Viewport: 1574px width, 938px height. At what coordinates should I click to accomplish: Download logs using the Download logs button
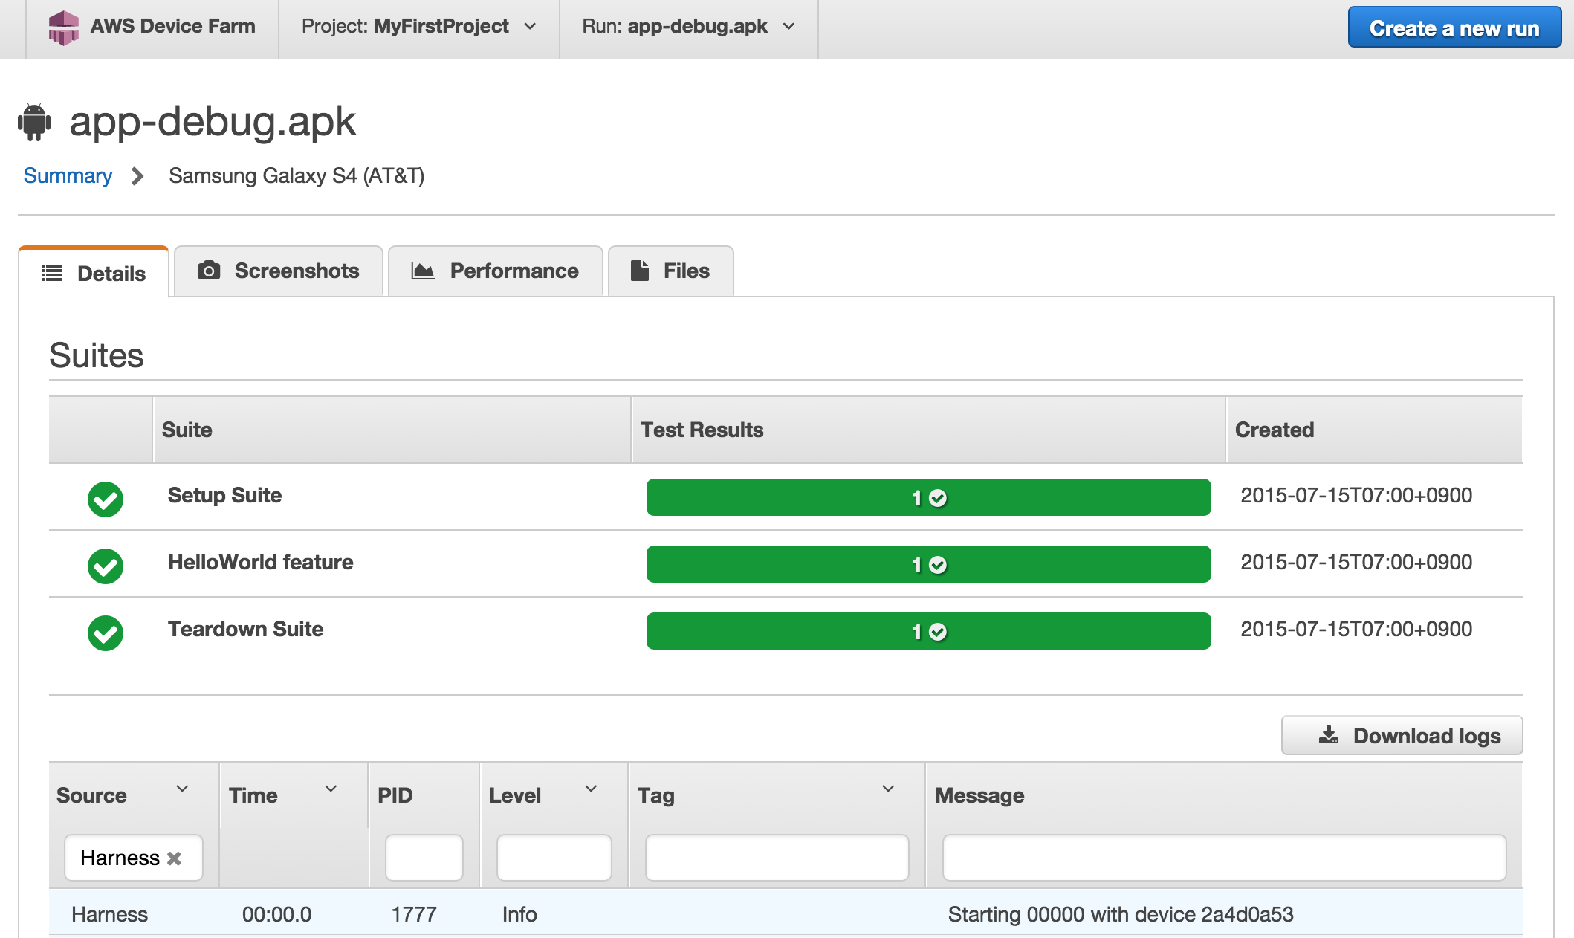point(1402,736)
